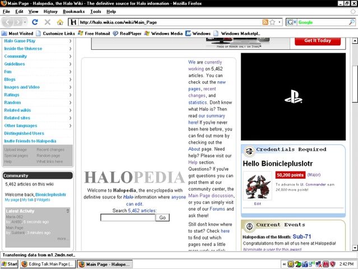This screenshot has width=358, height=269.
Task: Open the View menu
Action: [x=33, y=11]
